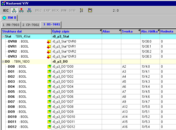Select BIN display format
This screenshot has height=130, width=176.
64,11
